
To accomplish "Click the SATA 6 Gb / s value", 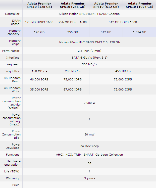I will [x=89, y=58].
